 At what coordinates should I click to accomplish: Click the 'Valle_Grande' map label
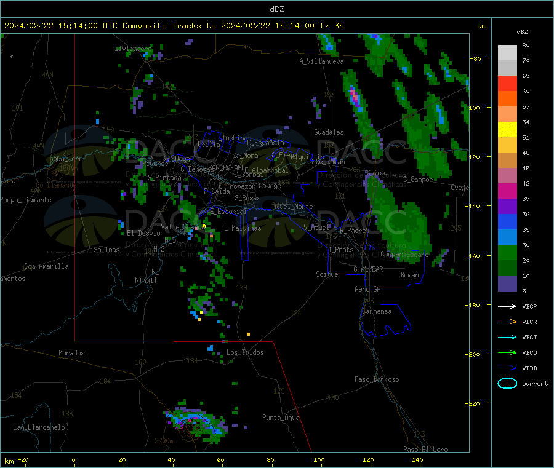point(183,227)
